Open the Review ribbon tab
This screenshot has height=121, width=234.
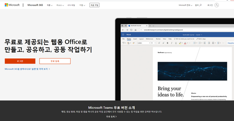click(x=158, y=39)
